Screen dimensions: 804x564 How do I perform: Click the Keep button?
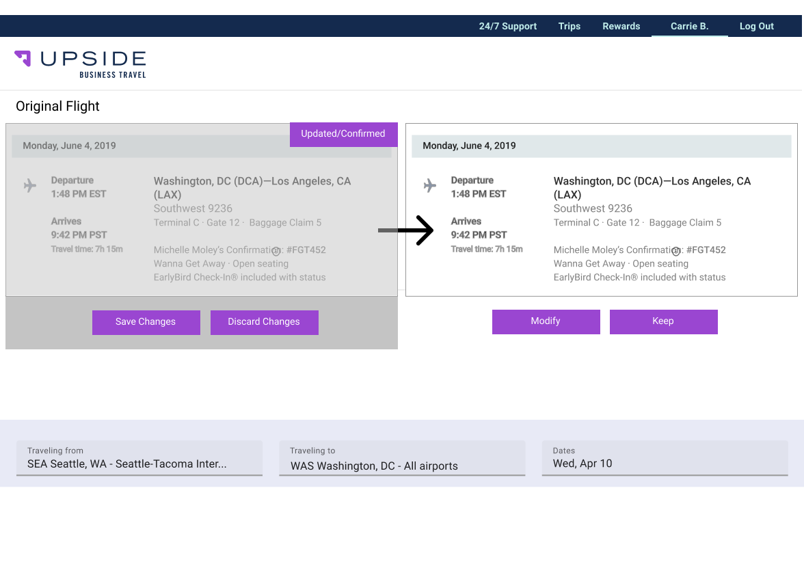663,321
